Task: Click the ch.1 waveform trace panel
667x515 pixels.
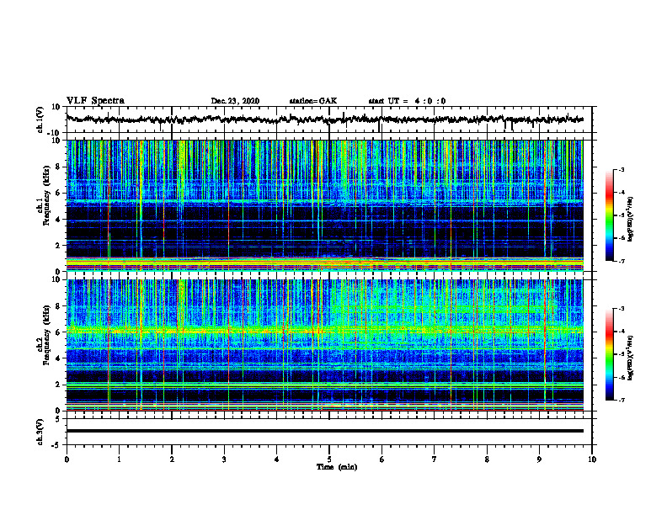Action: tap(329, 119)
